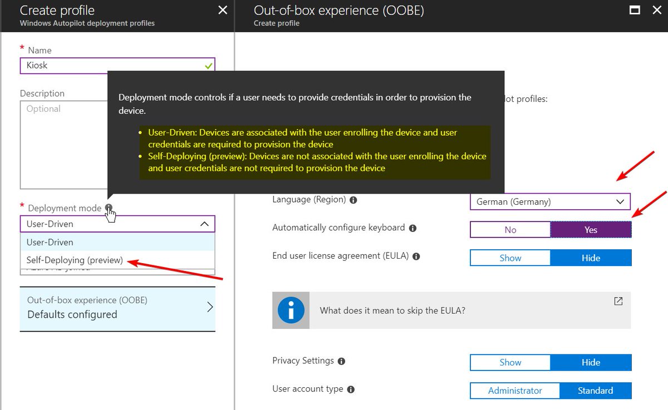Open info for Automatically configure keyboard
Viewport: 668px width, 410px height.
pyautogui.click(x=412, y=228)
